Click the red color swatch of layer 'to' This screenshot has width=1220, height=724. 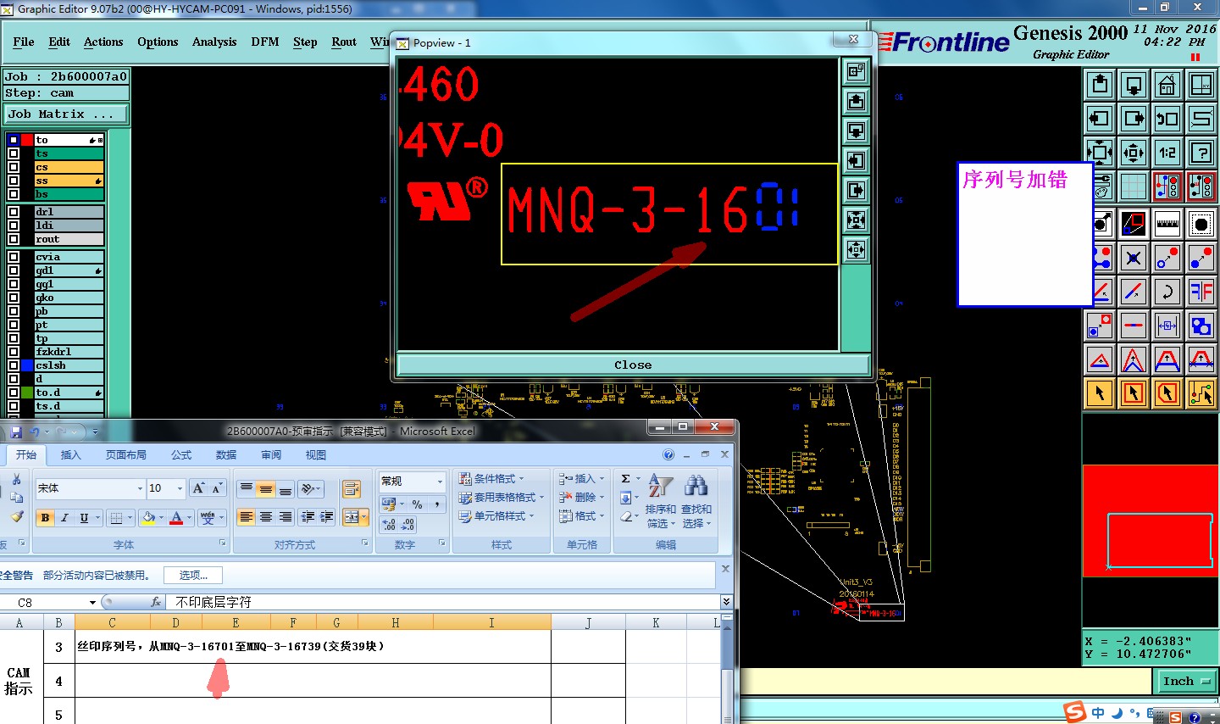point(27,140)
